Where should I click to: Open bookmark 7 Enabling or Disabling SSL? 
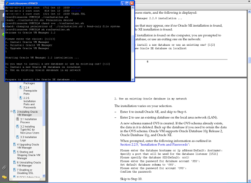pyautogui.click(x=25, y=171)
